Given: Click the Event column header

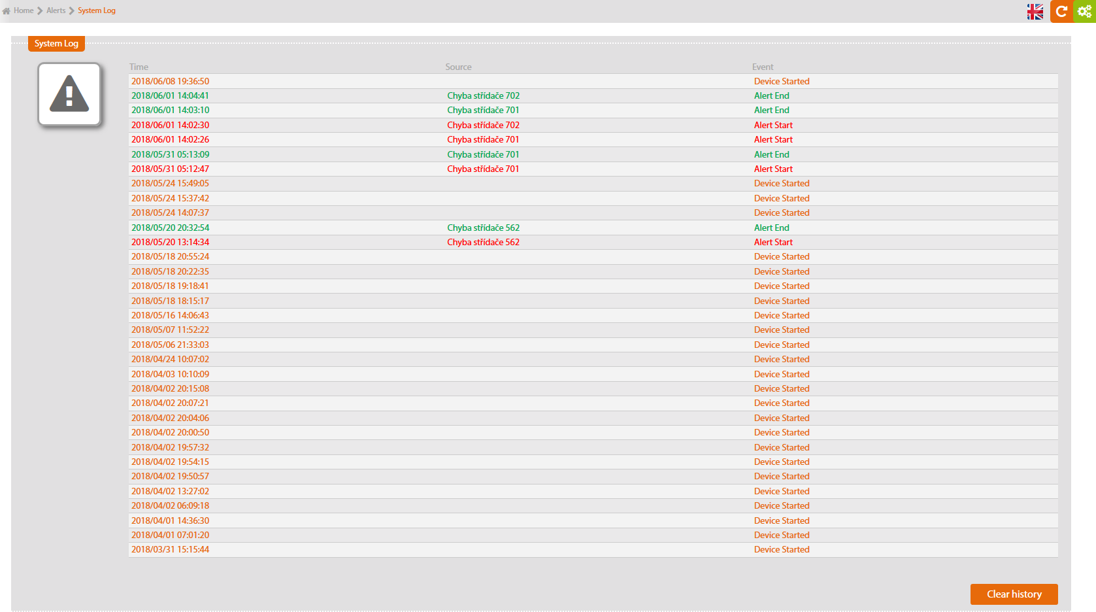Looking at the screenshot, I should [762, 67].
